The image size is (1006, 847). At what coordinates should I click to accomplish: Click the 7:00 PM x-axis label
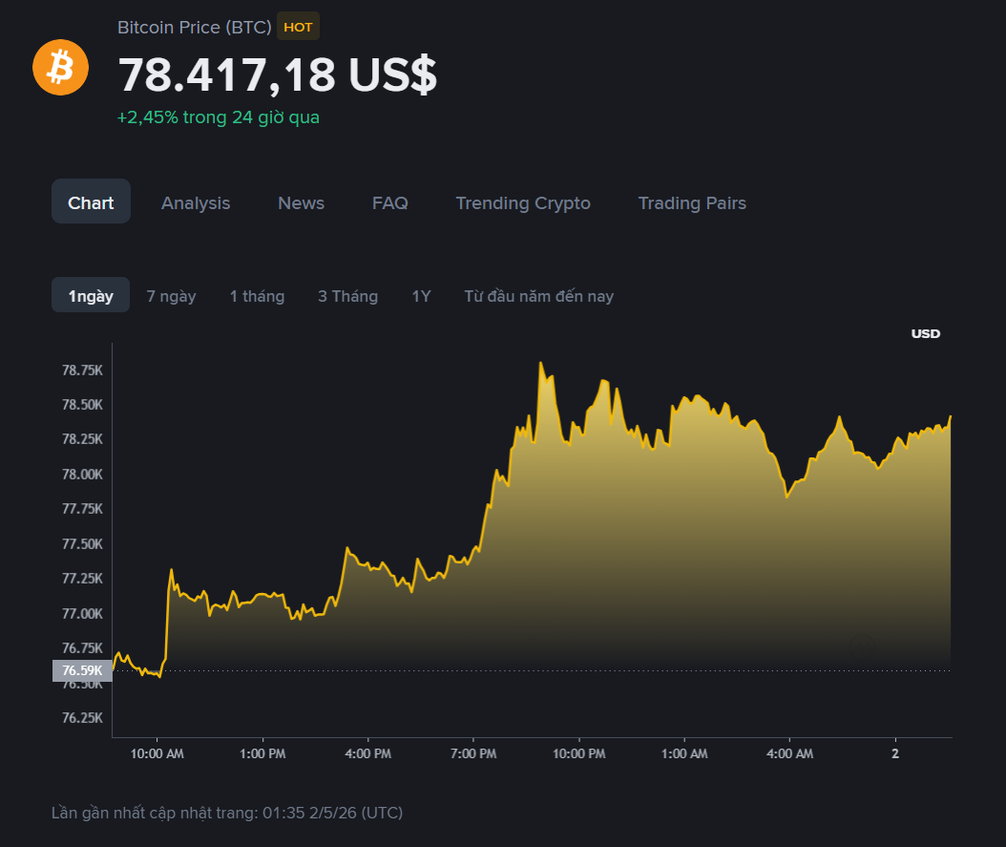(473, 753)
